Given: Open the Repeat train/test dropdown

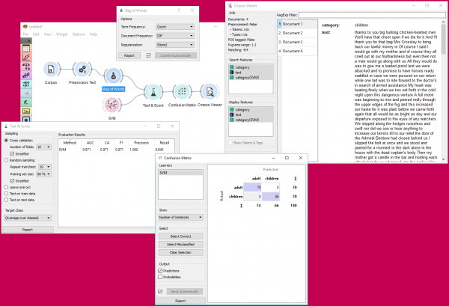Looking at the screenshot, I should pos(45,167).
